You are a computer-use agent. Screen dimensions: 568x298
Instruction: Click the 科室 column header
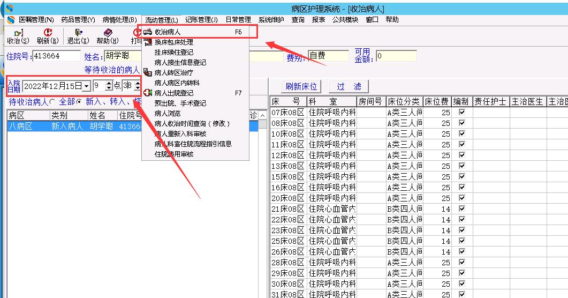tap(331, 101)
